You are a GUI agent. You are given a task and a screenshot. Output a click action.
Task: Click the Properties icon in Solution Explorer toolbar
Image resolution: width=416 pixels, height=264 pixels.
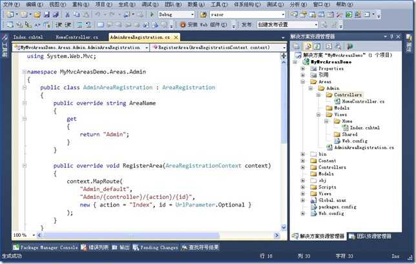[x=296, y=46]
